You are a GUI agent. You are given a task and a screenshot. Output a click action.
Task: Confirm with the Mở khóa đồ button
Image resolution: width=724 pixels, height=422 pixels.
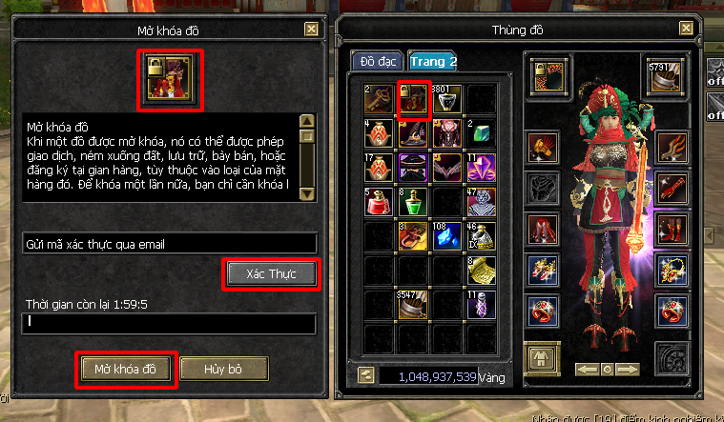point(126,369)
